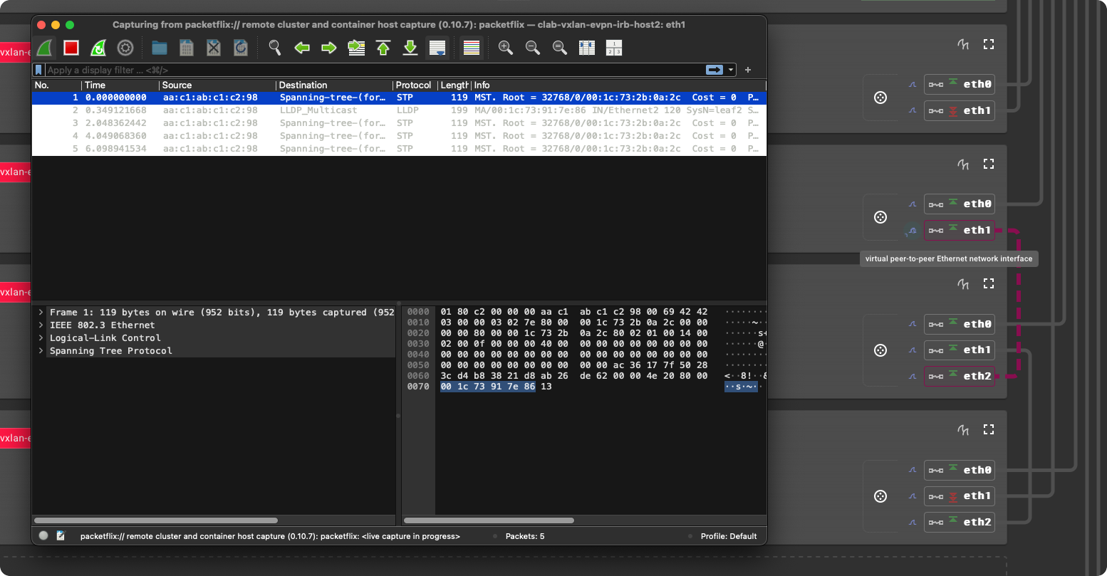
Task: Go to the last packet using down arrow
Action: pos(410,48)
